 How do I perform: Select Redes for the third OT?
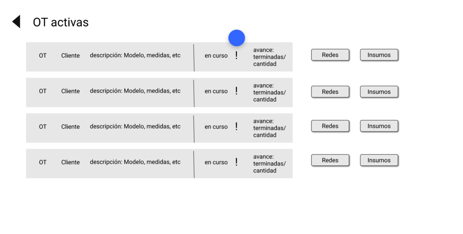click(330, 126)
